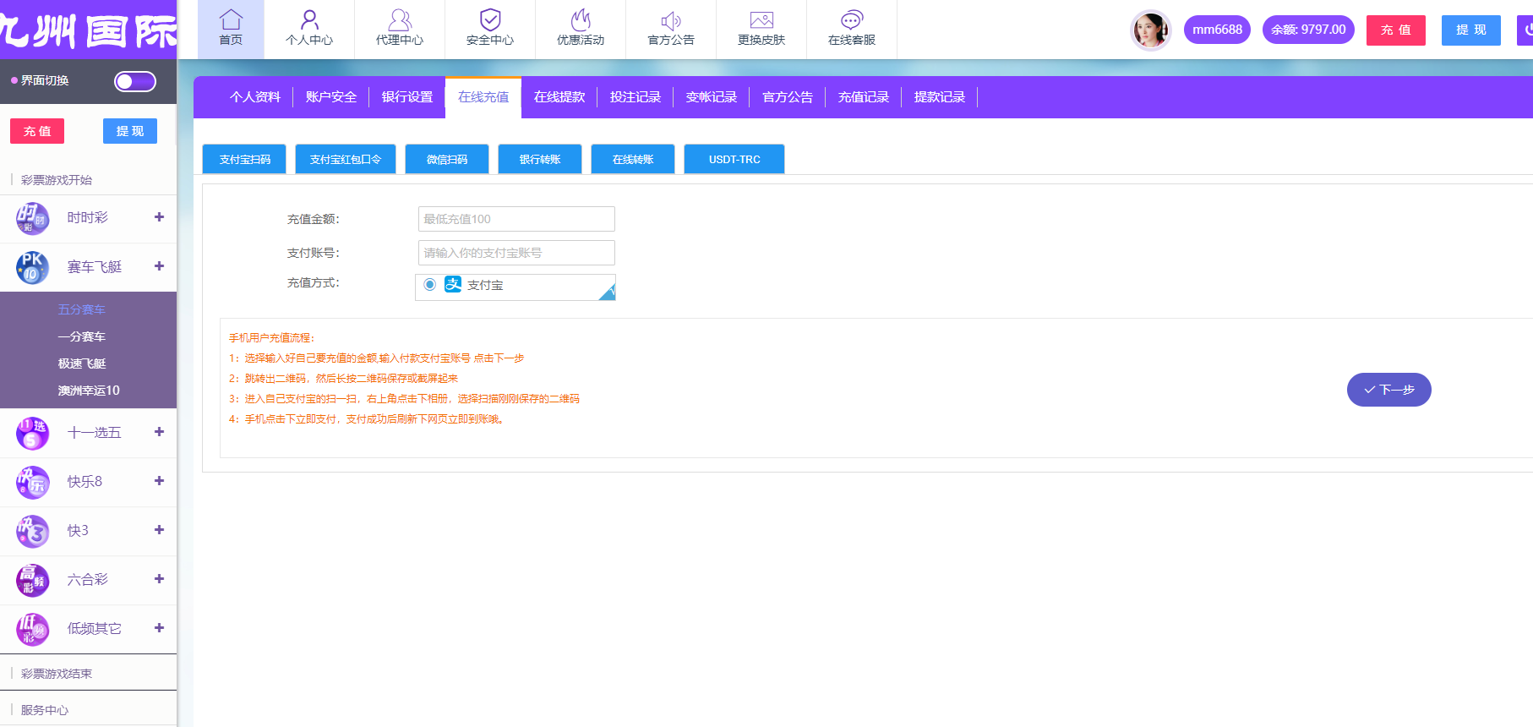The height and width of the screenshot is (727, 1533).
Task: Click the user avatar picture
Action: 1150,30
